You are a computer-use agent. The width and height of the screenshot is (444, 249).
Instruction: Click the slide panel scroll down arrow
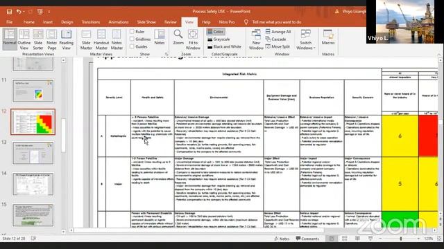click(x=63, y=232)
